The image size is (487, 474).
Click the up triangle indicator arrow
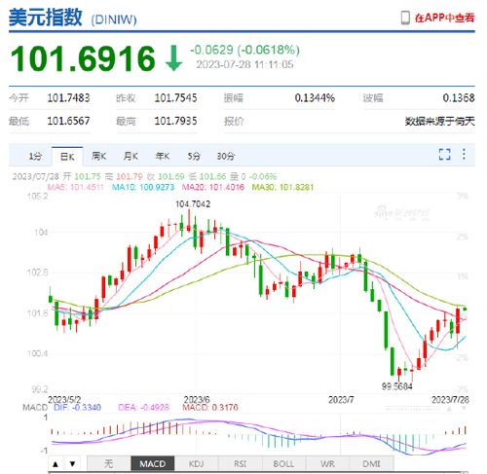coord(56,463)
